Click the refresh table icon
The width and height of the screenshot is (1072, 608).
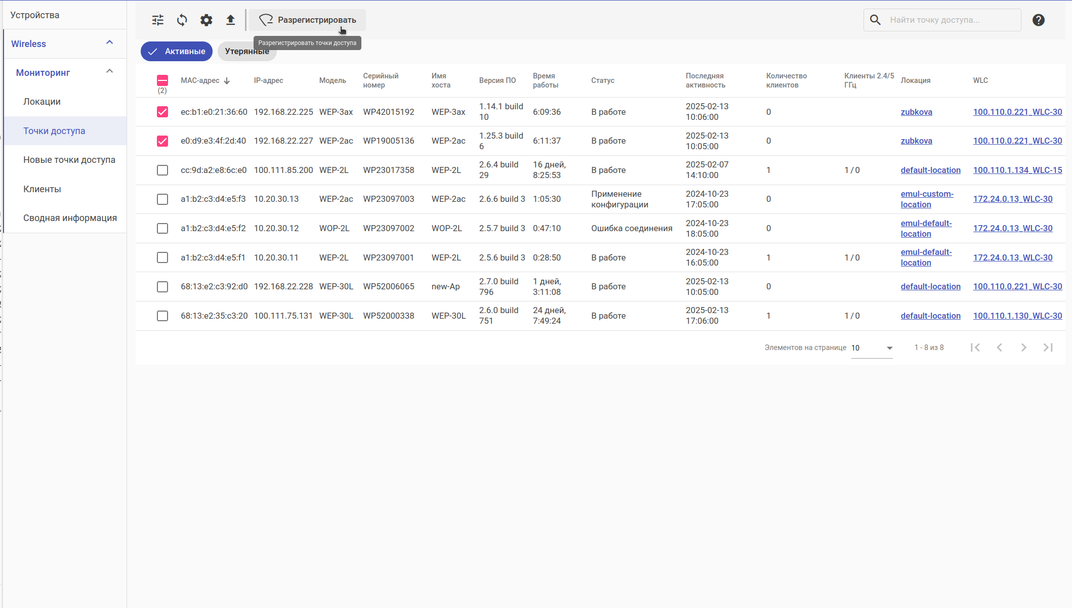182,20
